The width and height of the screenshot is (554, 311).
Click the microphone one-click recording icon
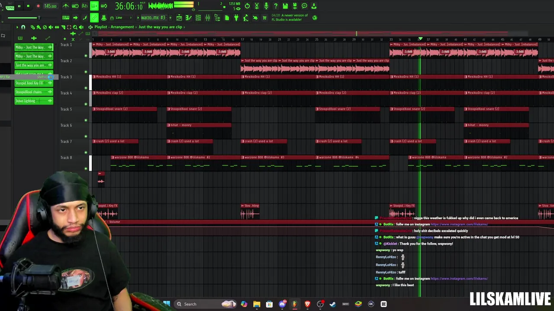pyautogui.click(x=266, y=6)
